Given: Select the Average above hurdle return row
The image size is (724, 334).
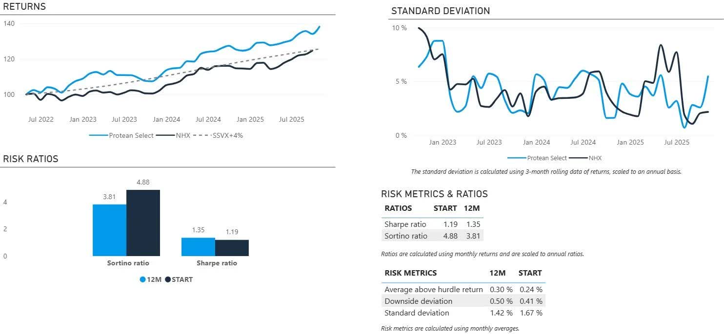Looking at the screenshot, I should click(x=433, y=290).
